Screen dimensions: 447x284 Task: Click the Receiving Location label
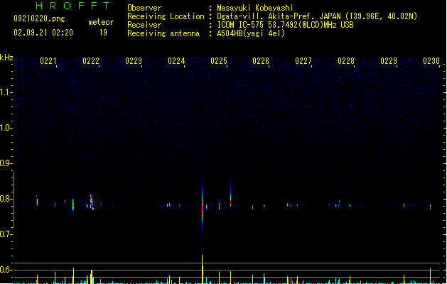click(166, 16)
